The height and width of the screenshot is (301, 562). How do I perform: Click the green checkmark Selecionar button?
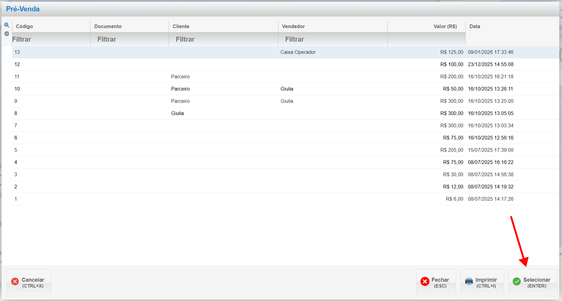[x=533, y=282]
